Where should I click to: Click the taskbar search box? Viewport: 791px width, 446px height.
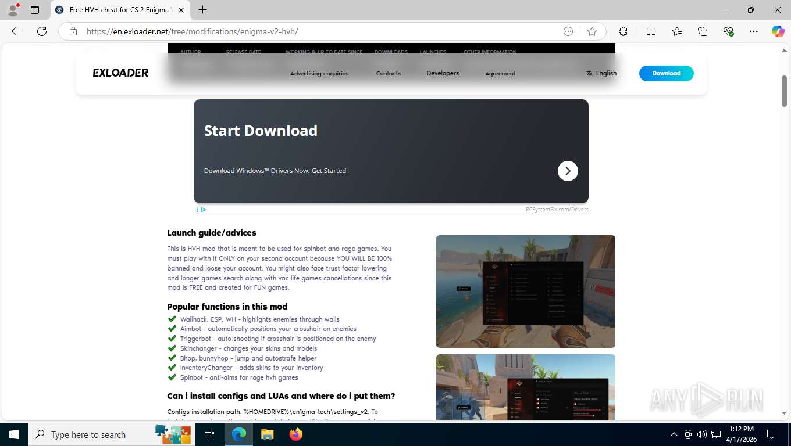click(x=111, y=434)
